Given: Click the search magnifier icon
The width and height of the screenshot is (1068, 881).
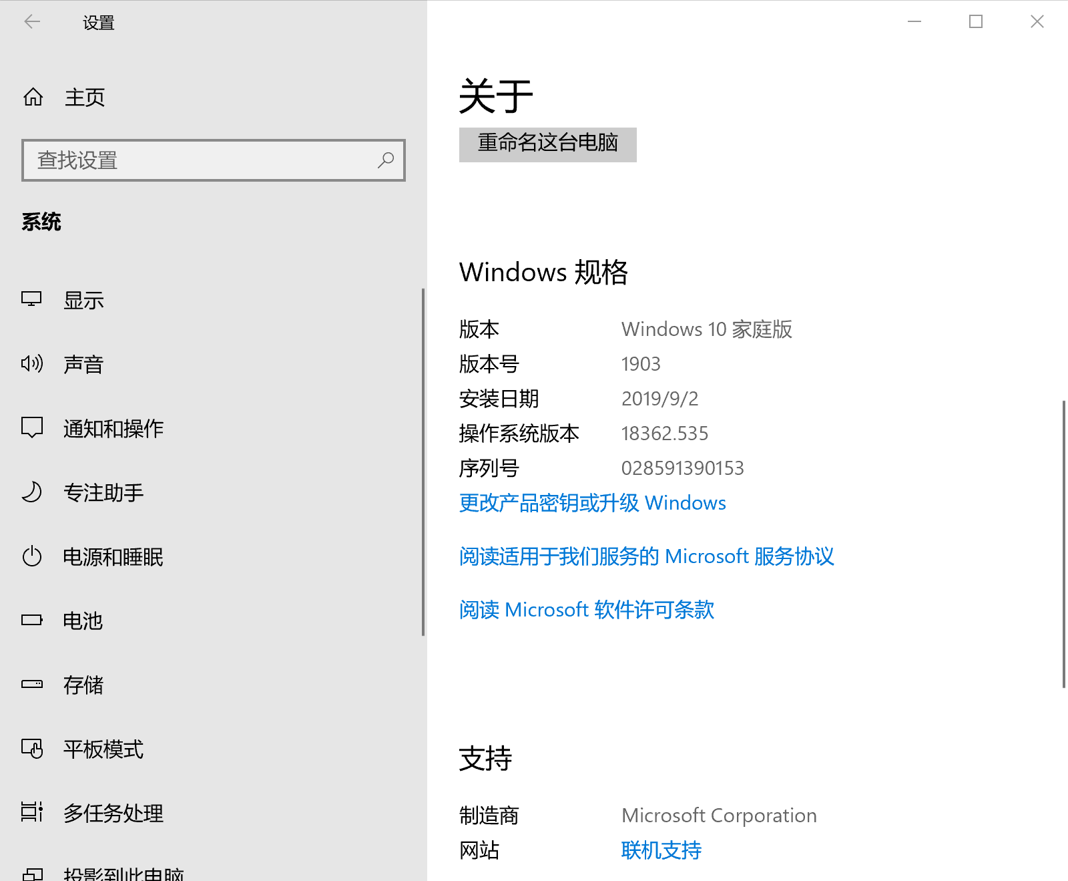Looking at the screenshot, I should click(386, 160).
